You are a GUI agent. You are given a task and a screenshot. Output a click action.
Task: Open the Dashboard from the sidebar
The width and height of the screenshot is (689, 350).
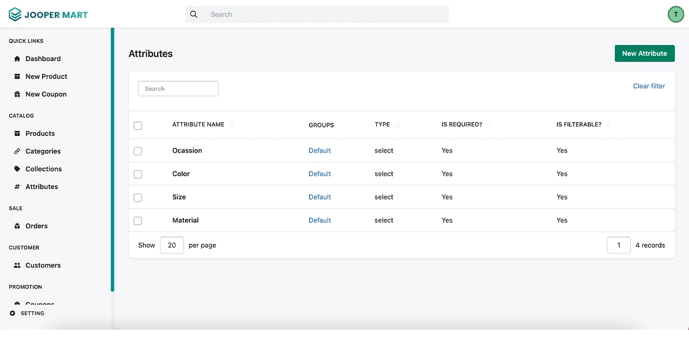point(17,58)
